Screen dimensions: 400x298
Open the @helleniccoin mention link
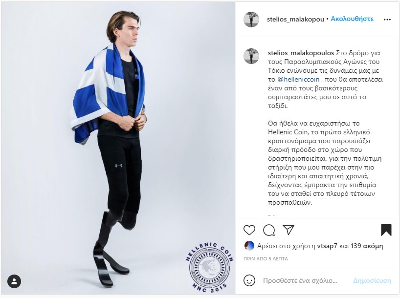click(x=298, y=79)
